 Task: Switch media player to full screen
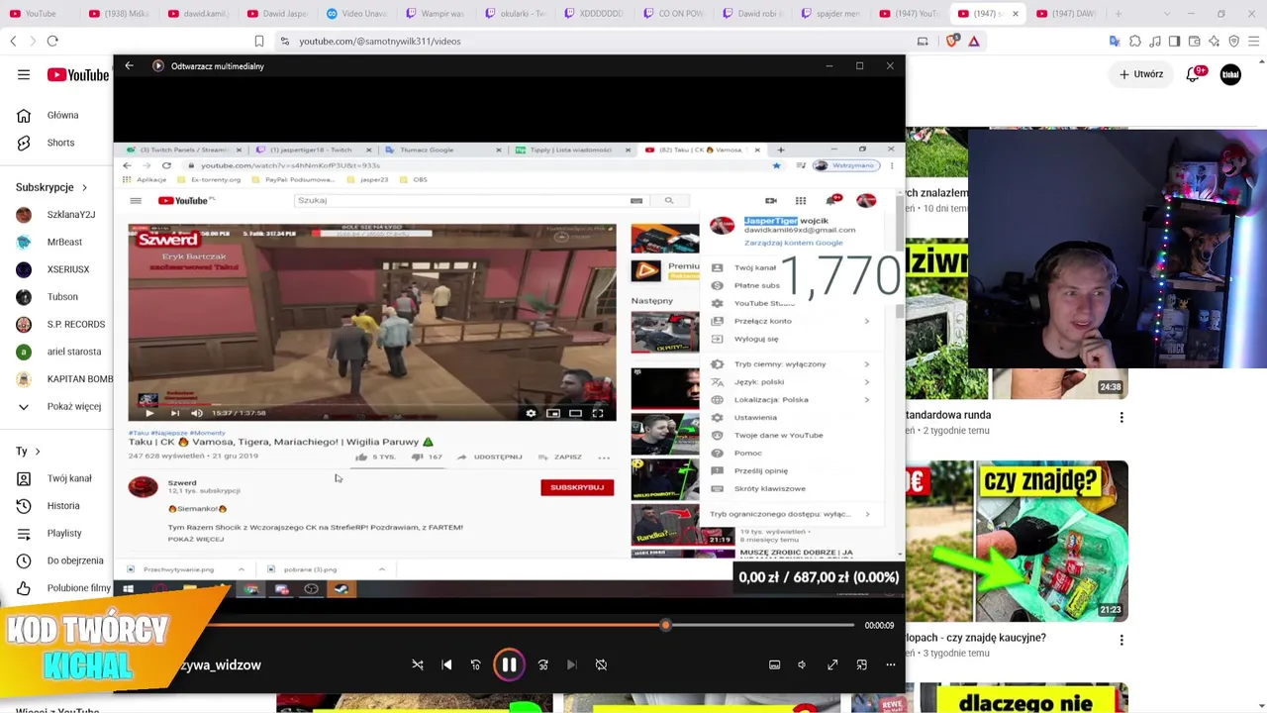click(x=832, y=665)
